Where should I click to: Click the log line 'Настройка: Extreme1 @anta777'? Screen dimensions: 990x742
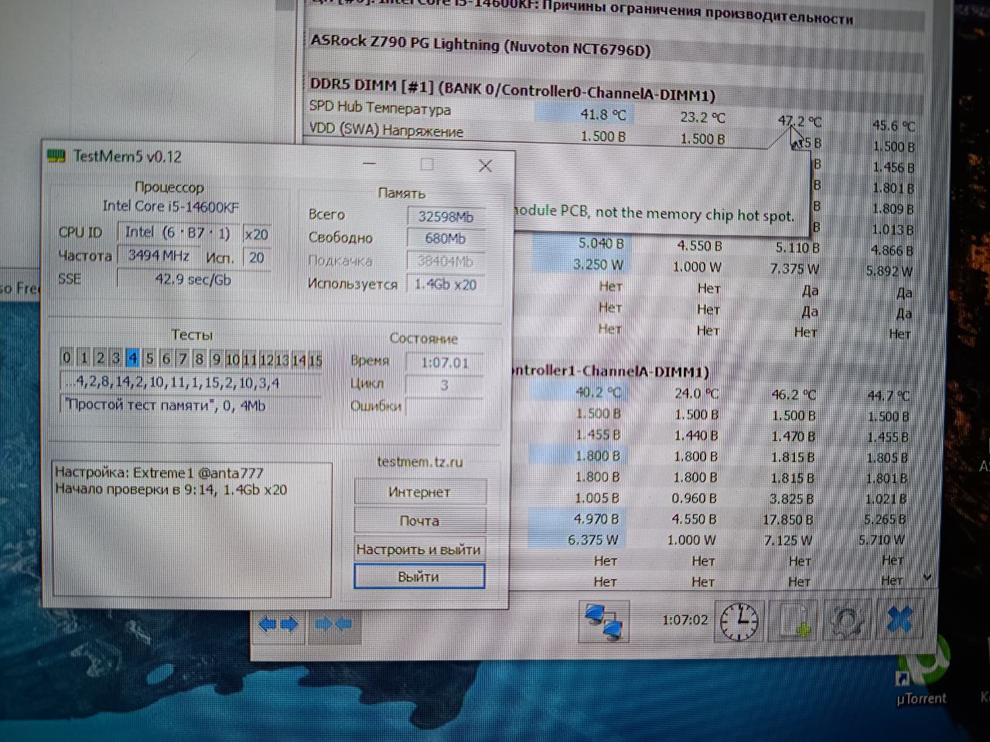(159, 472)
